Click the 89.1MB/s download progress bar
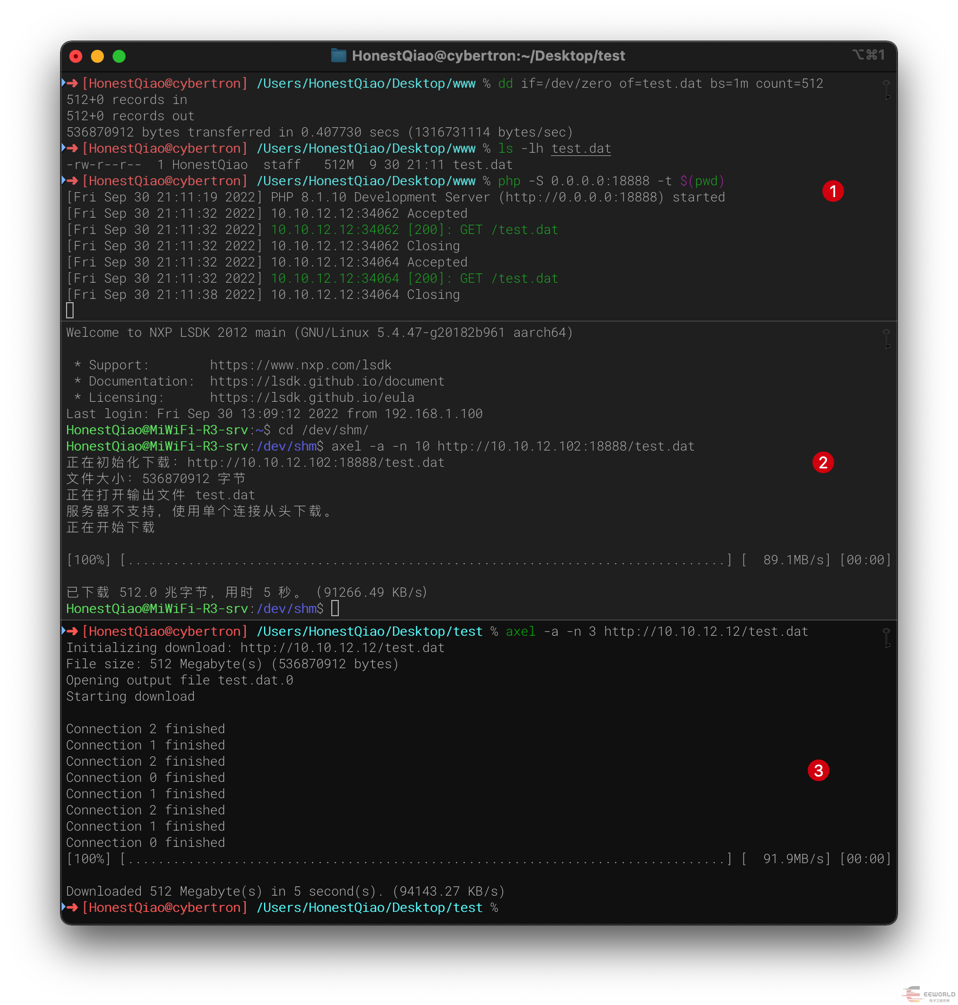 [425, 560]
